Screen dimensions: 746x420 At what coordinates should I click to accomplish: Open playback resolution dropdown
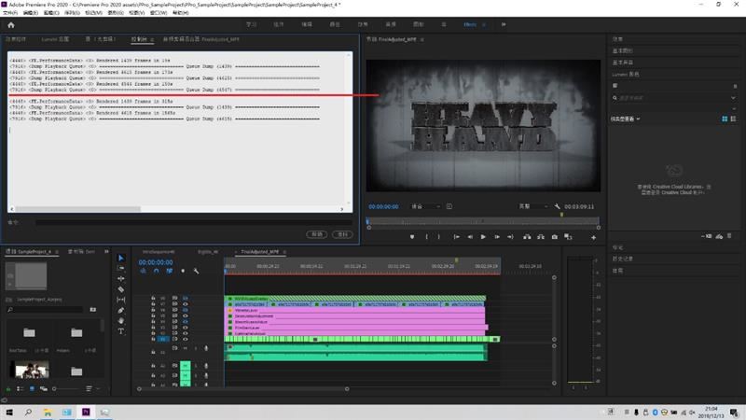click(x=532, y=206)
